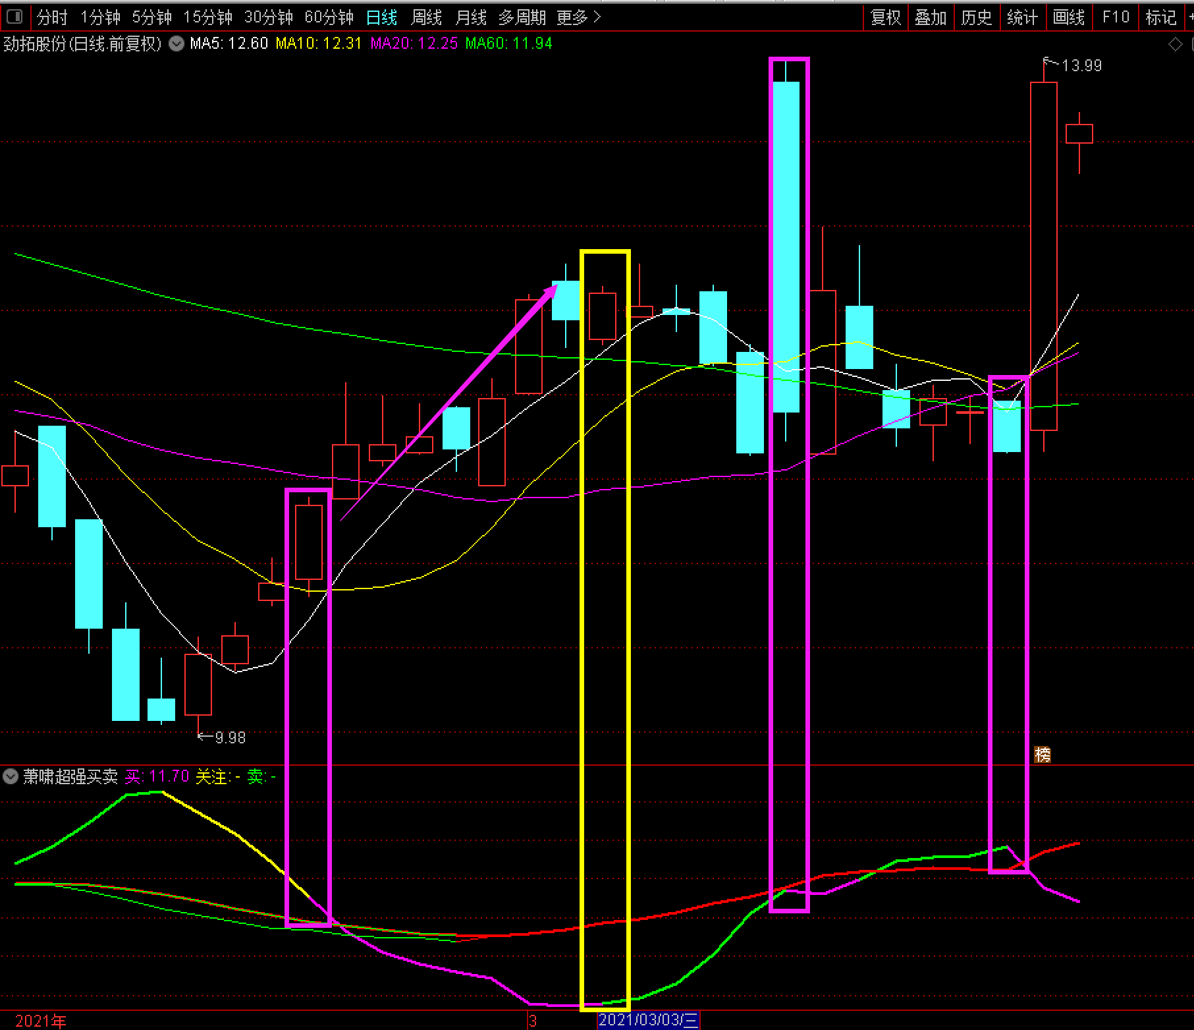The width and height of the screenshot is (1194, 1030).
Task: Expand the 萧啸超强买卖 indicator dropdown
Action: pos(11,776)
